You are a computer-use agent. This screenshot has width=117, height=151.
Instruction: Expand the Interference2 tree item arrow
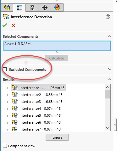coord(7,95)
